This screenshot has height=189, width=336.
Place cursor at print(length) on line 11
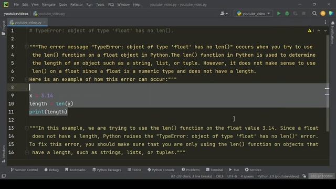(48, 112)
